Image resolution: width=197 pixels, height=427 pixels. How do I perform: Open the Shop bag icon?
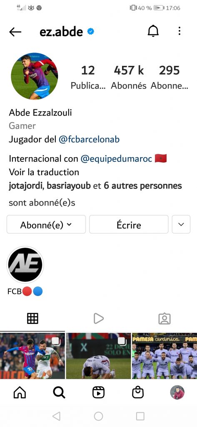[x=138, y=392]
